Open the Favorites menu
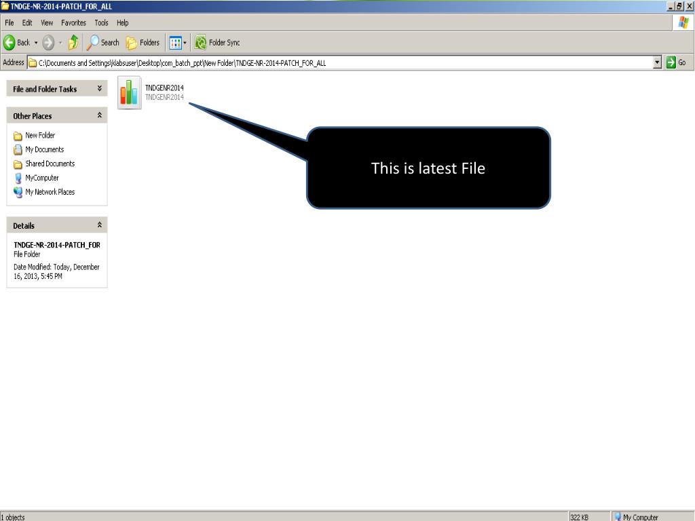The width and height of the screenshot is (695, 521). click(x=73, y=22)
